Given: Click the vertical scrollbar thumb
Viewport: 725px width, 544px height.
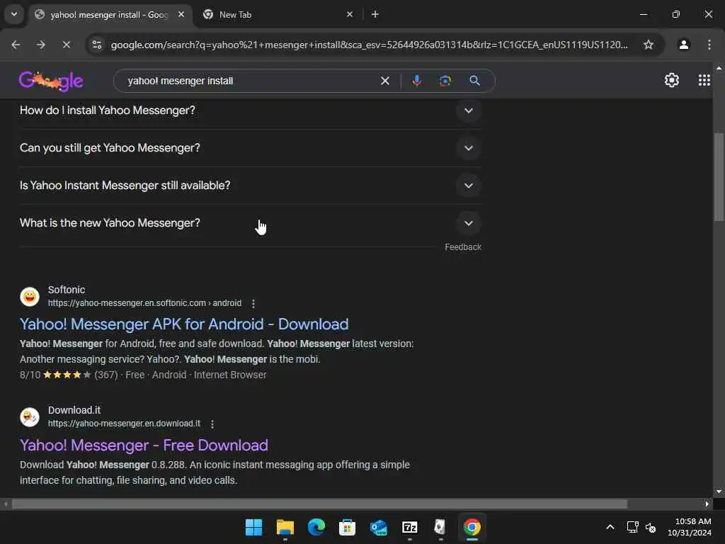Looking at the screenshot, I should click(719, 177).
